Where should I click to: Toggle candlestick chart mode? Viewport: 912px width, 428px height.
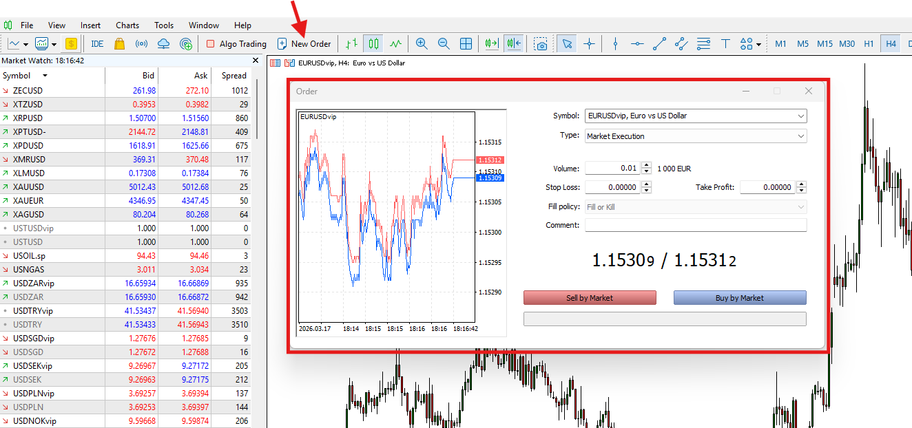click(373, 43)
